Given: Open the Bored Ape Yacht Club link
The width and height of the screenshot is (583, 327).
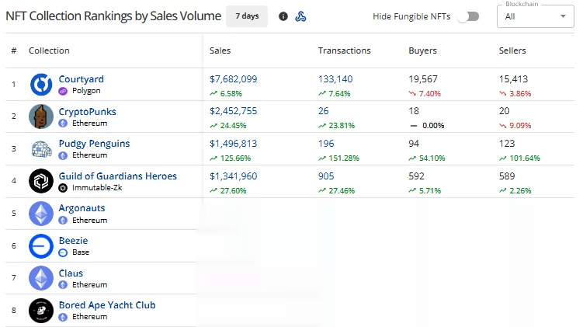Looking at the screenshot, I should [107, 305].
